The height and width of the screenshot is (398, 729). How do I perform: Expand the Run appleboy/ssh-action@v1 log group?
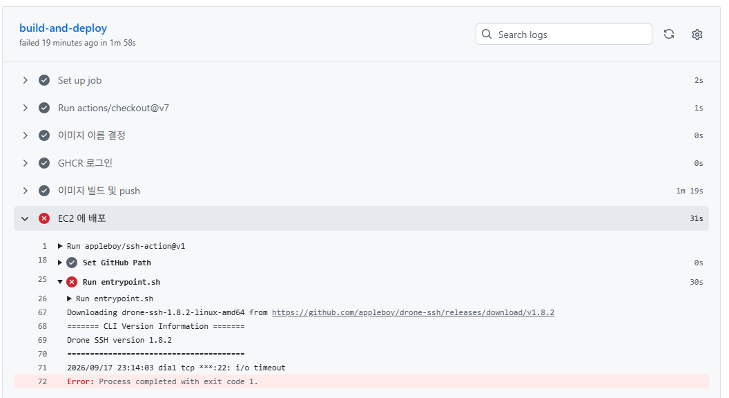[x=60, y=246]
